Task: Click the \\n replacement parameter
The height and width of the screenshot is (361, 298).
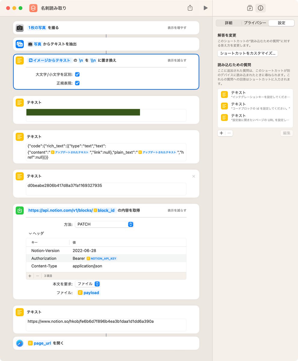Action: coord(93,60)
